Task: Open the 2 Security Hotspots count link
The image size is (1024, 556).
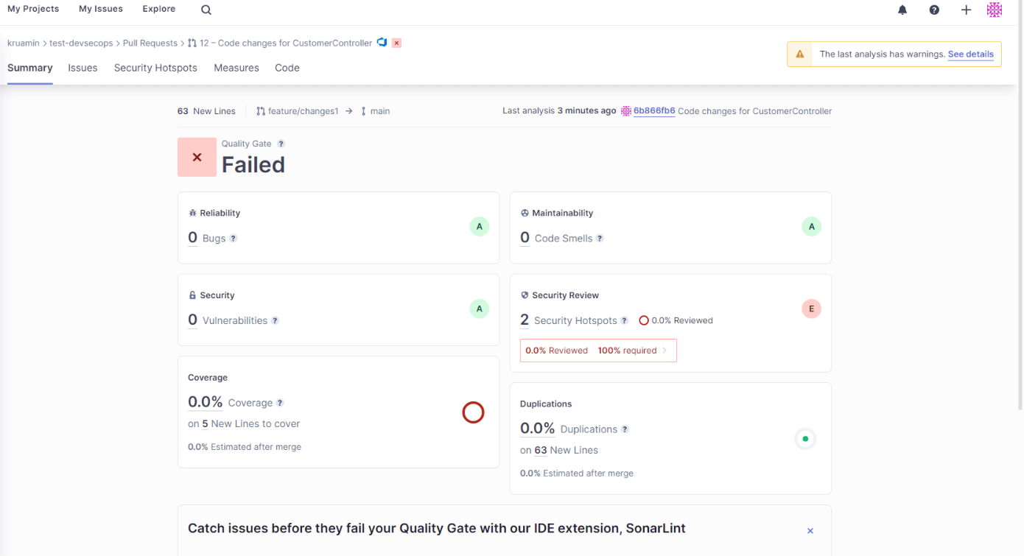Action: point(525,320)
